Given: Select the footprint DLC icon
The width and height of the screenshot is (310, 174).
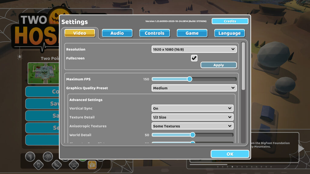Looking at the screenshot, I should (x=30, y=157).
